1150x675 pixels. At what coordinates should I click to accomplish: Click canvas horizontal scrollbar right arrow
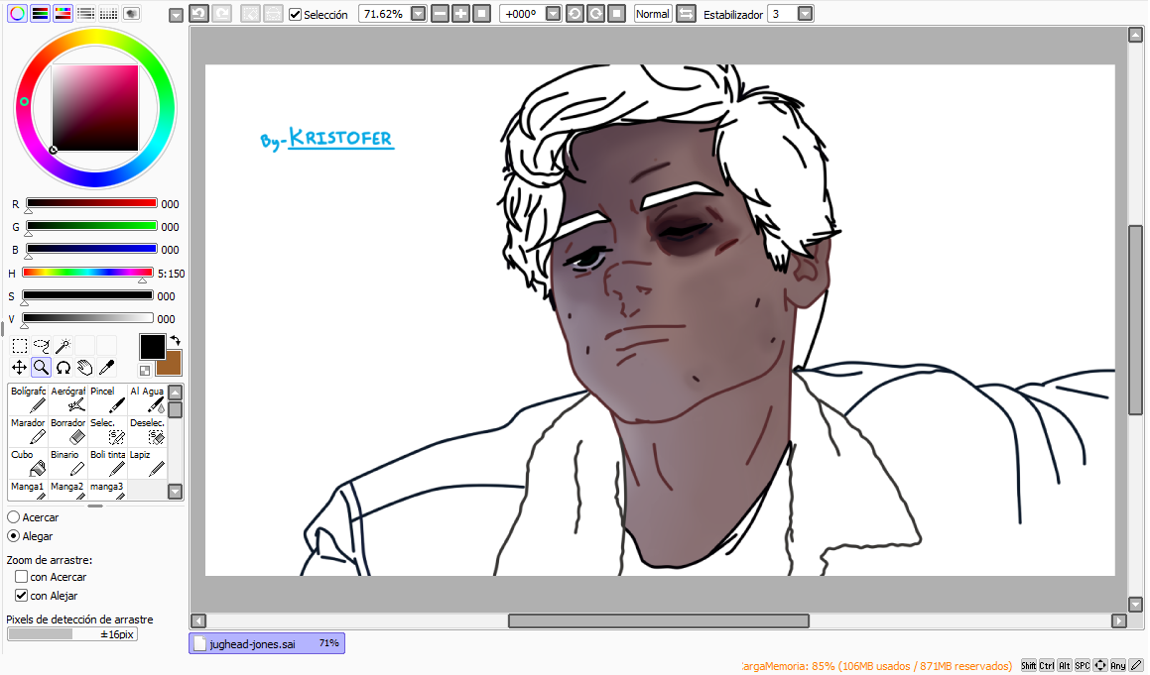click(x=1118, y=620)
